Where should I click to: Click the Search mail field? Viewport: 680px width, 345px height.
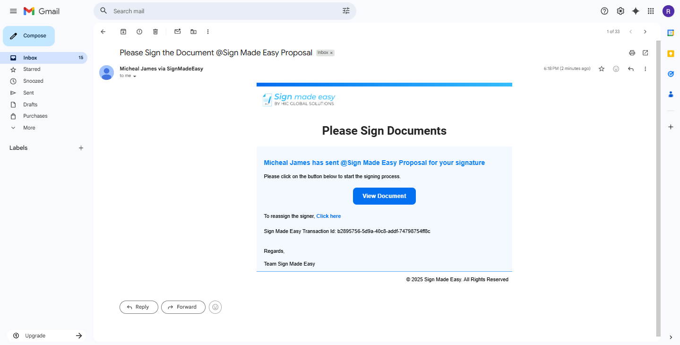coord(225,11)
